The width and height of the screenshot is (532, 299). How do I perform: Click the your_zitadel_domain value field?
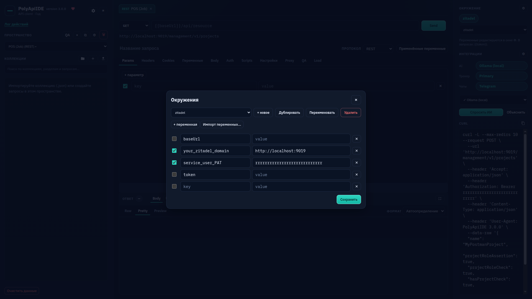coord(301,151)
